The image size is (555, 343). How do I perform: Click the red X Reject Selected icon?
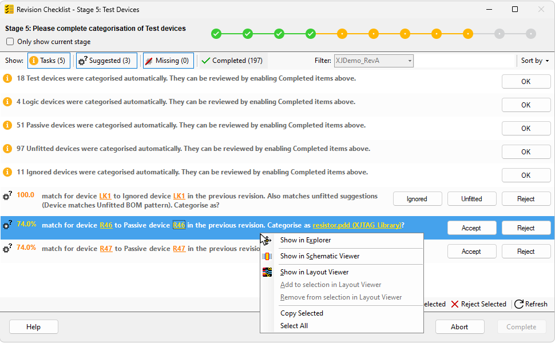coord(455,304)
